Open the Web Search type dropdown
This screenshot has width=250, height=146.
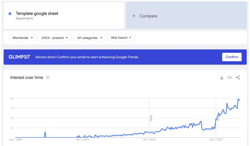[121, 38]
